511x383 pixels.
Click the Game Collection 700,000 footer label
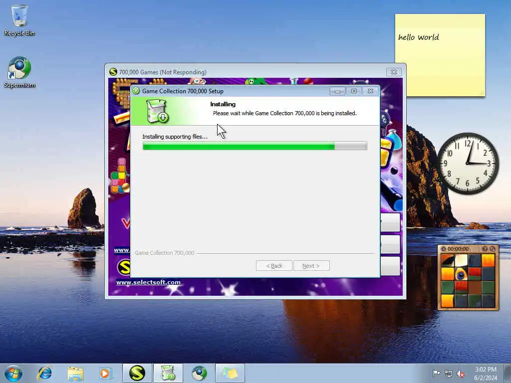pyautogui.click(x=165, y=253)
